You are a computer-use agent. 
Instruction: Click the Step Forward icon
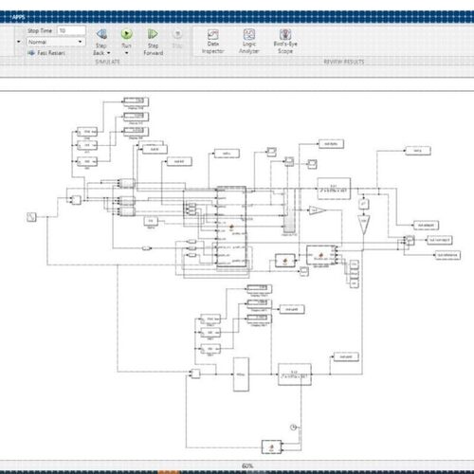coord(153,34)
